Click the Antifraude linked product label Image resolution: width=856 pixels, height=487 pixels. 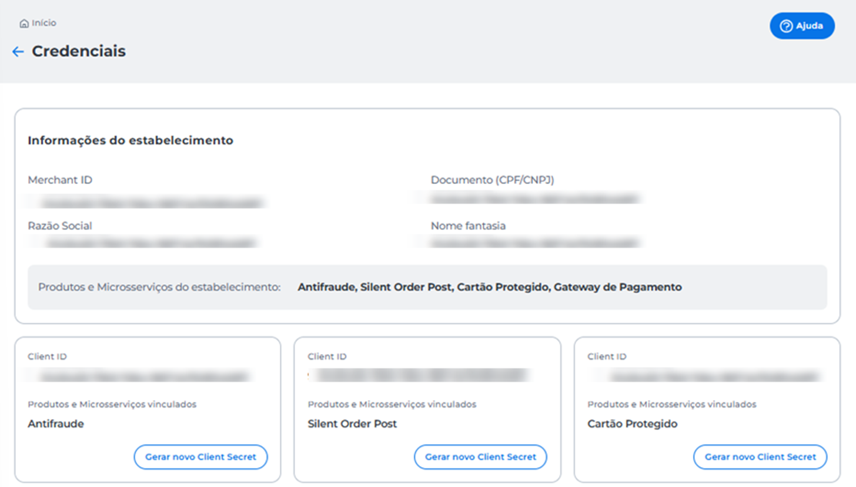pyautogui.click(x=56, y=424)
